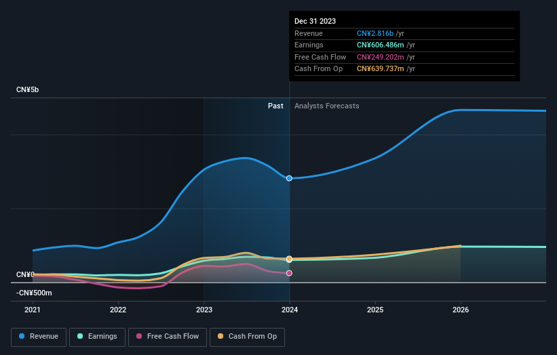The image size is (557, 355).
Task: Click the Free Cash Flow label in tooltip
Action: (x=320, y=57)
